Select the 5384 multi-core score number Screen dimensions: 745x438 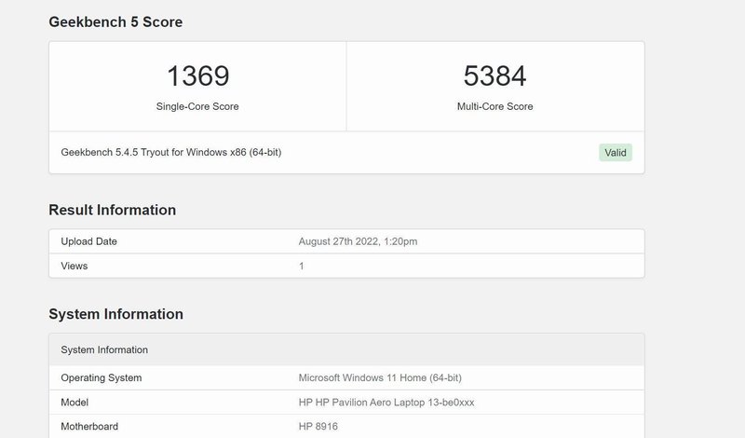coord(494,76)
